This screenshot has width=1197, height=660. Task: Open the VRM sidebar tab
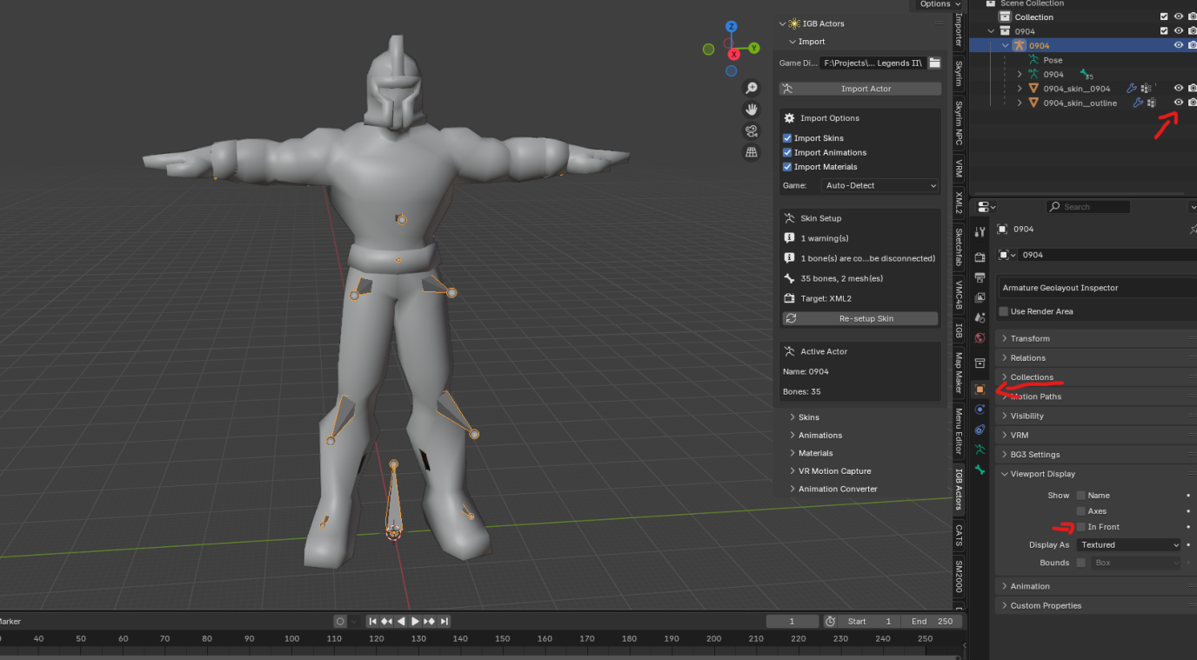pyautogui.click(x=959, y=169)
